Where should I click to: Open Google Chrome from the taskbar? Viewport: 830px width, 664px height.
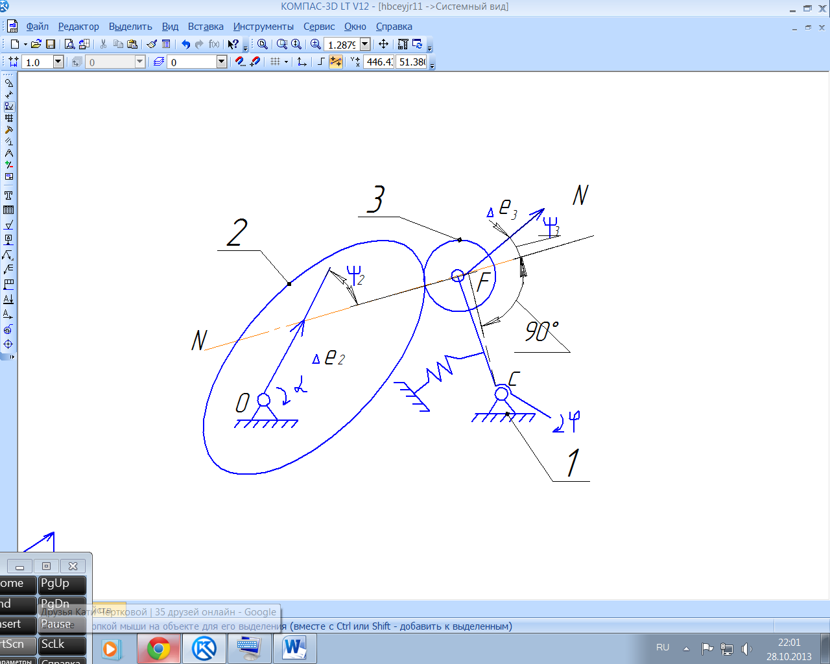coord(159,648)
